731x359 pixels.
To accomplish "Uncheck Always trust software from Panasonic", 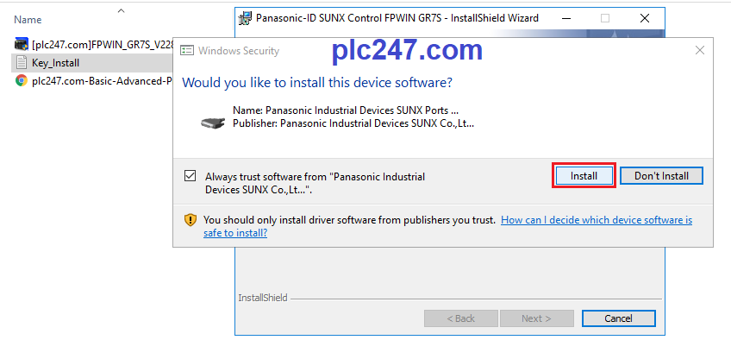I will tap(190, 176).
